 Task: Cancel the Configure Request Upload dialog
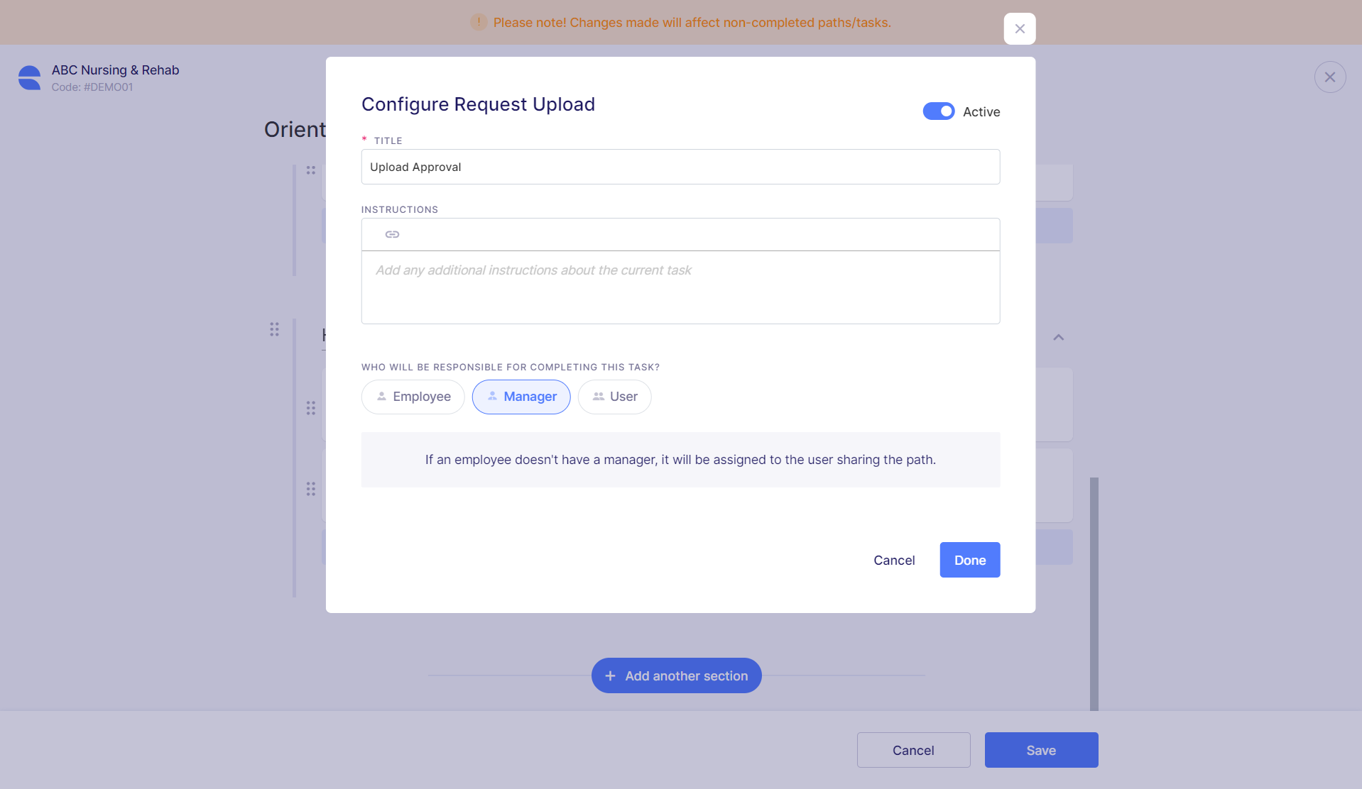point(894,560)
